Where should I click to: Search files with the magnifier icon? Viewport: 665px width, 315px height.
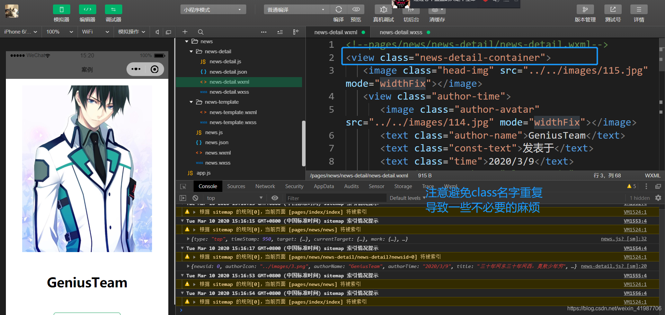coord(201,32)
